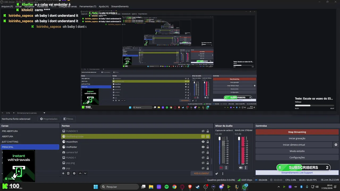Open virtual camera settings gear
The image size is (340, 191).
pos(336,145)
